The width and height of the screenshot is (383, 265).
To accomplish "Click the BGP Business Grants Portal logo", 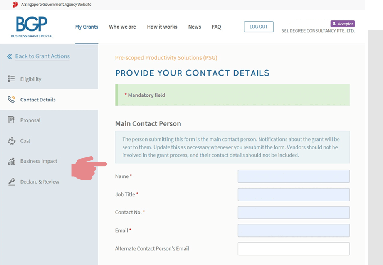I will pos(32,27).
